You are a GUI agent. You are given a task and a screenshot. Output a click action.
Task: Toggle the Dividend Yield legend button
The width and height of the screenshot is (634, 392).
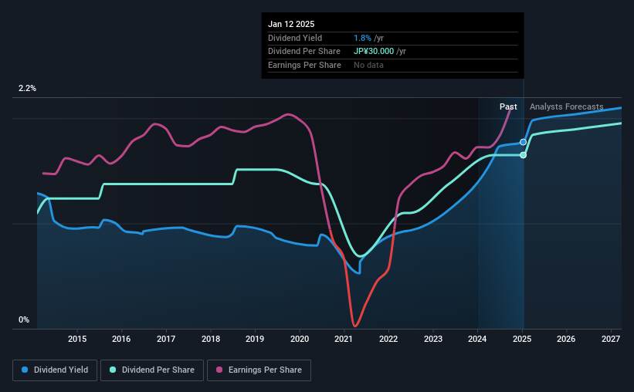tap(55, 370)
